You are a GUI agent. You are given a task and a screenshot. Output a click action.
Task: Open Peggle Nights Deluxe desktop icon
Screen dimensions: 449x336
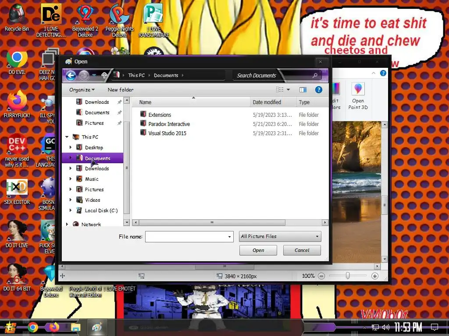coord(119,21)
